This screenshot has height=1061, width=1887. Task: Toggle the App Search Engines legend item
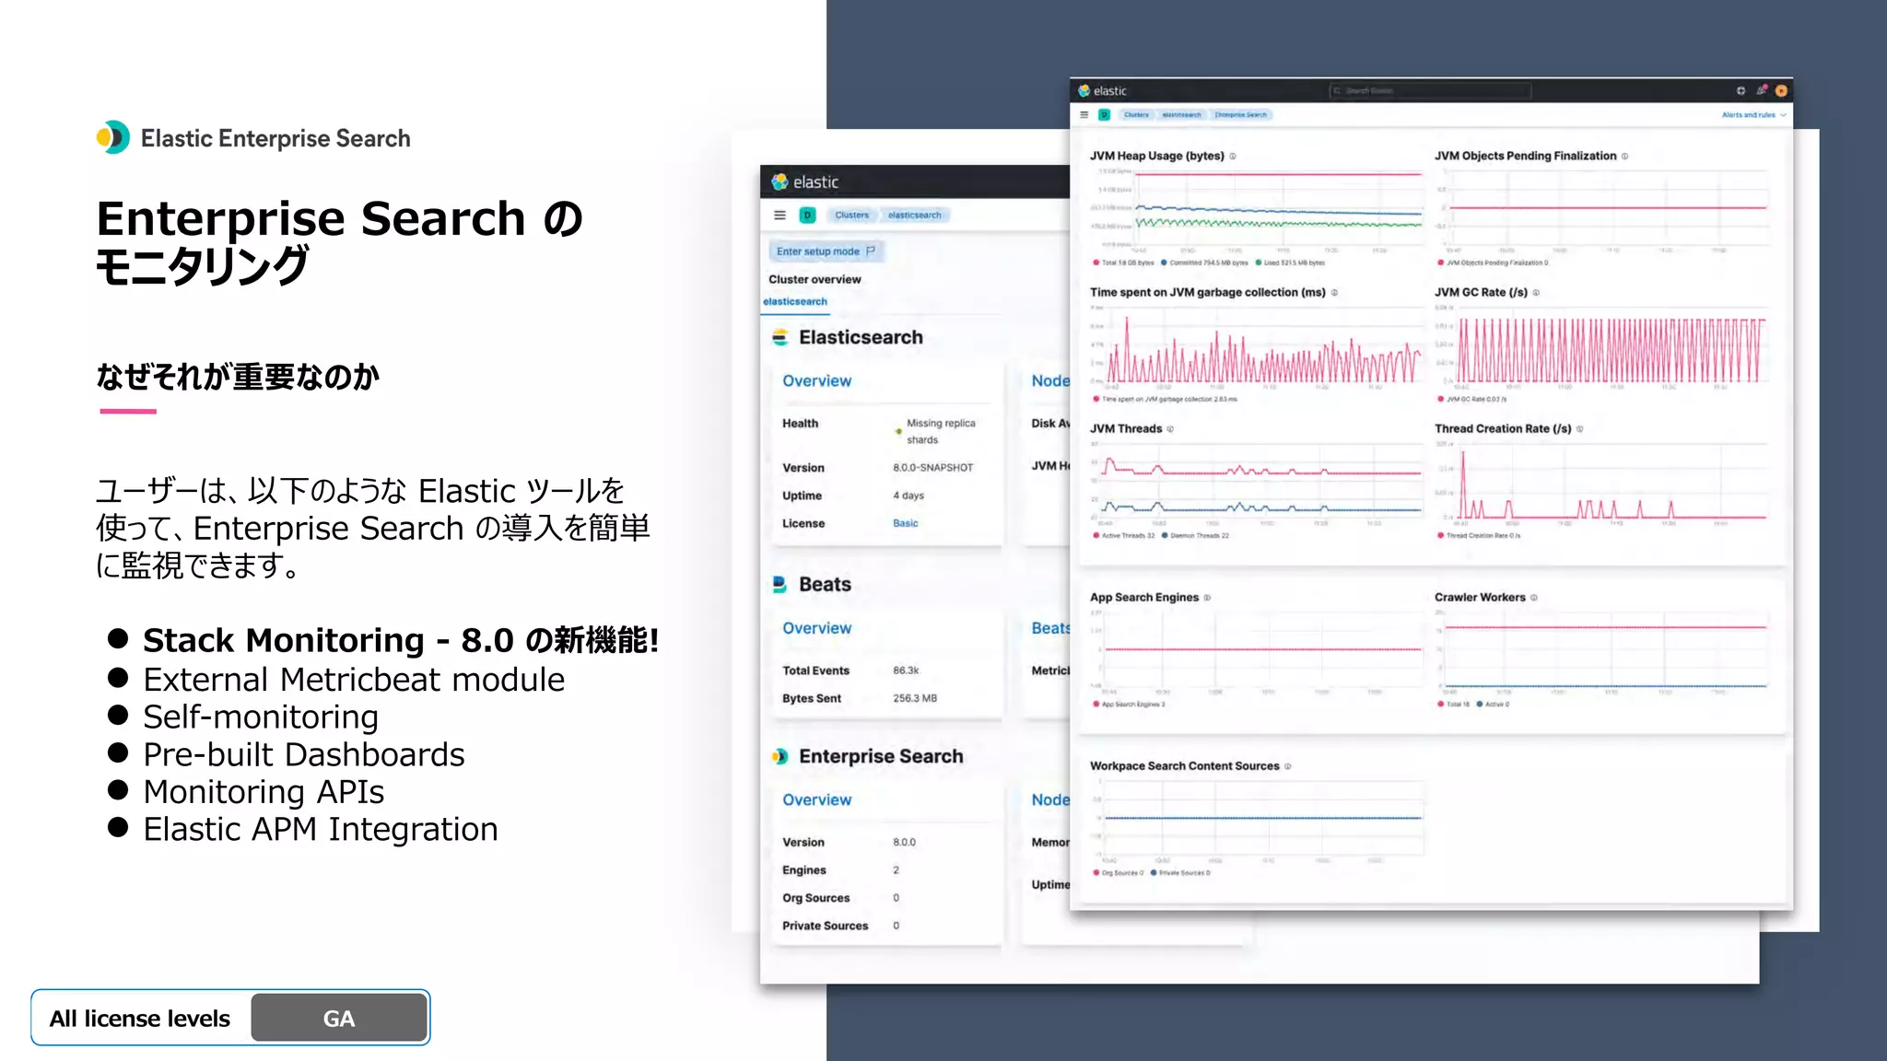coord(1129,705)
